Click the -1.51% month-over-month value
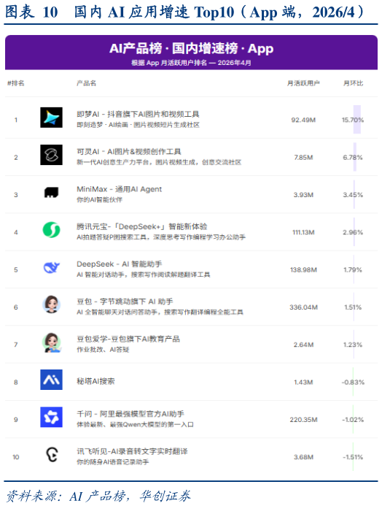382x506 pixels. point(353,457)
